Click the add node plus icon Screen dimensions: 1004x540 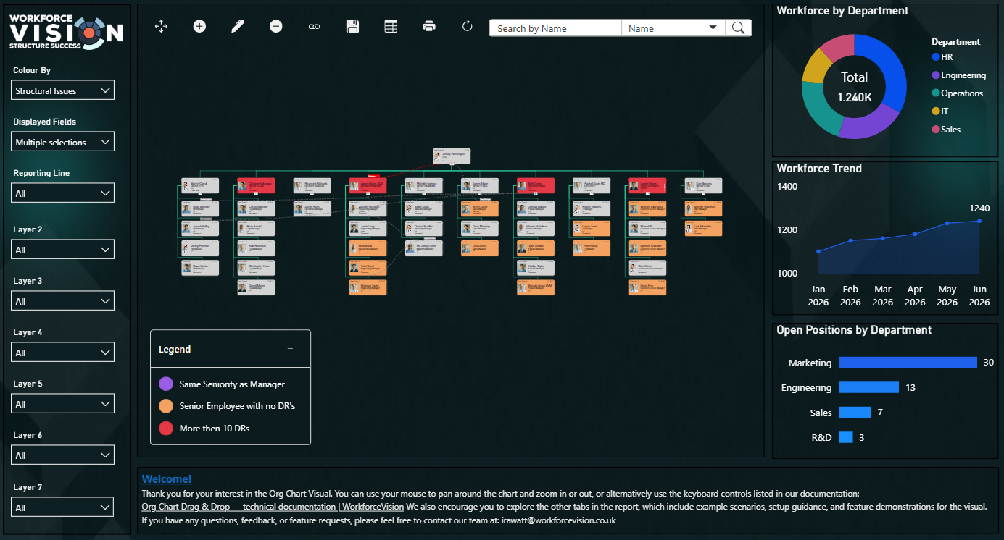click(x=199, y=26)
